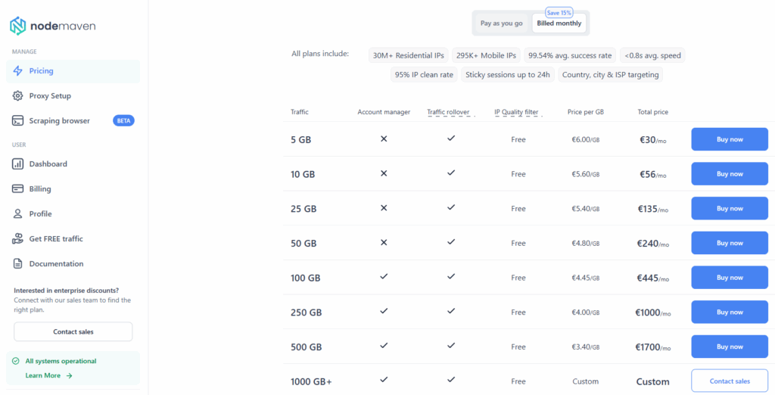Click the Billing card icon
This screenshot has height=395, width=775.
[18, 189]
